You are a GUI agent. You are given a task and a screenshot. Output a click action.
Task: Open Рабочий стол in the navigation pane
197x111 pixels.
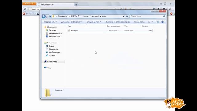tap(54, 36)
